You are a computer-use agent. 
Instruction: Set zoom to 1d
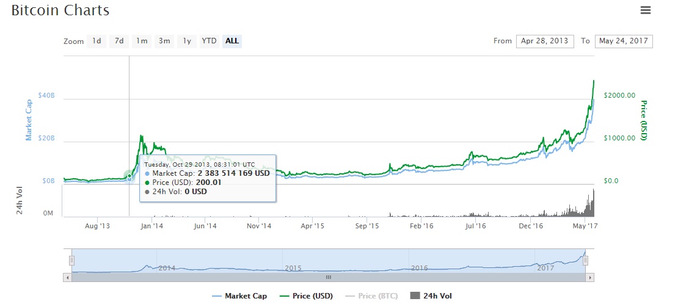[97, 41]
